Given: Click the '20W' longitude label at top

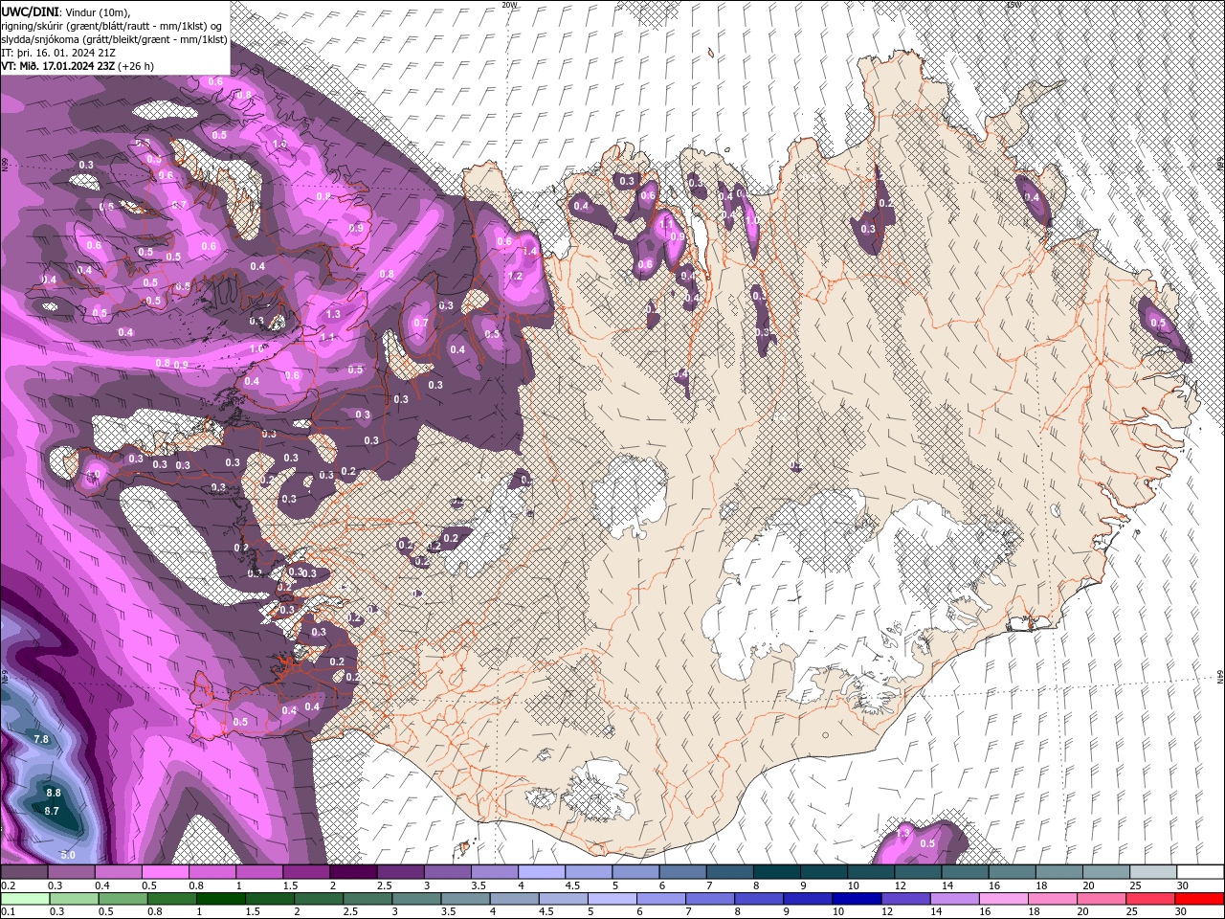Looking at the screenshot, I should point(509,5).
